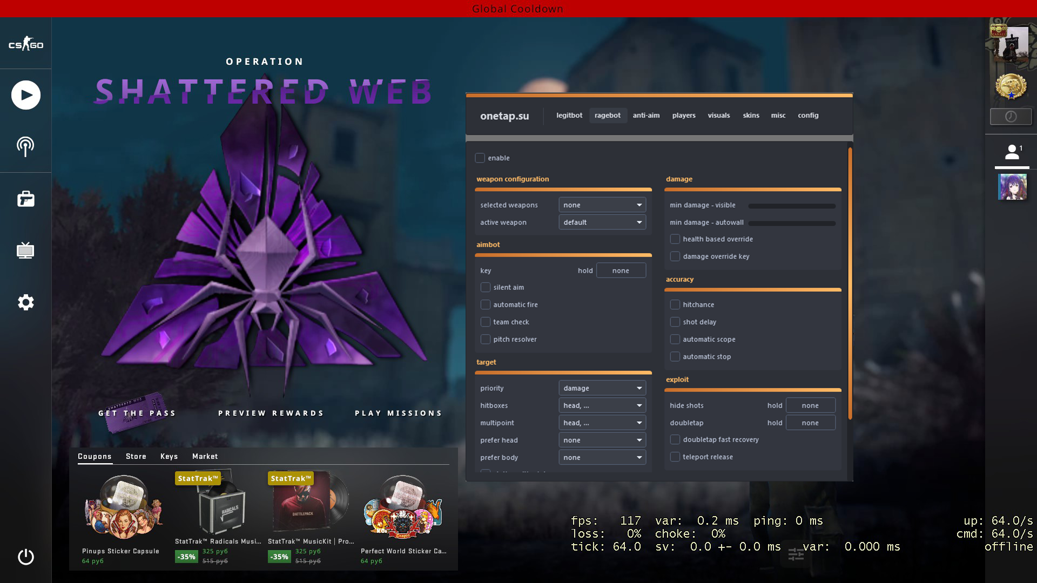Toggle health based override checkbox
This screenshot has height=583, width=1037.
tap(675, 239)
